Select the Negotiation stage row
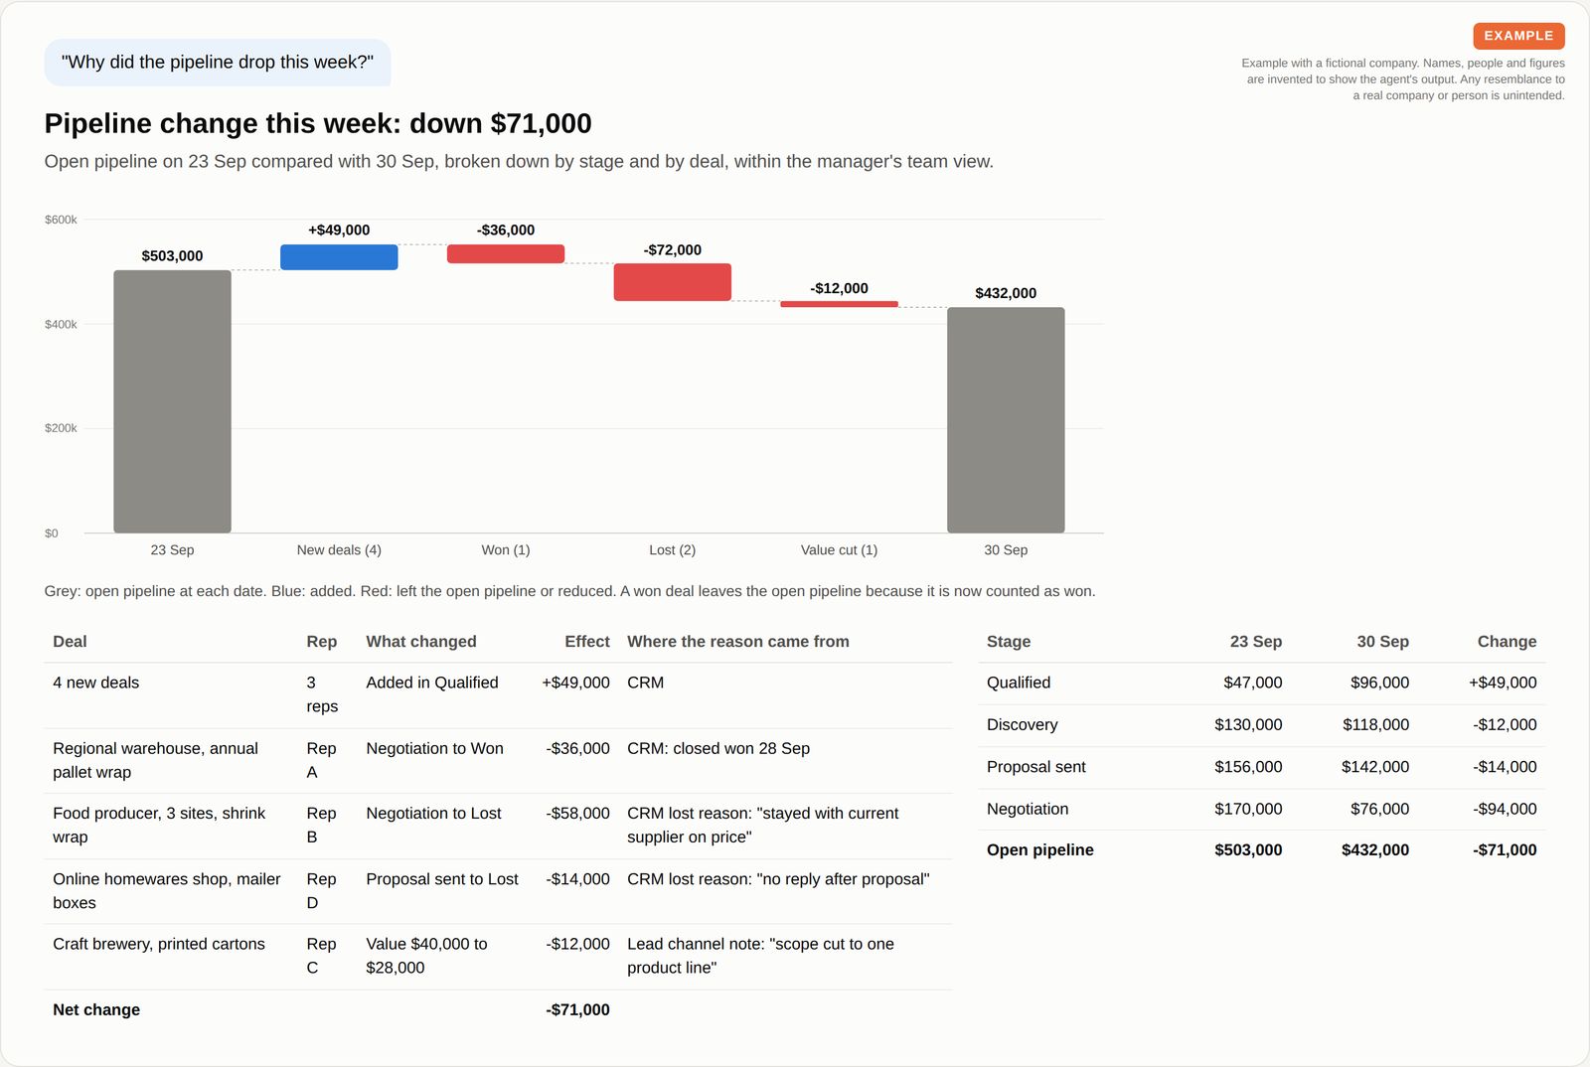1590x1067 pixels. point(1262,810)
